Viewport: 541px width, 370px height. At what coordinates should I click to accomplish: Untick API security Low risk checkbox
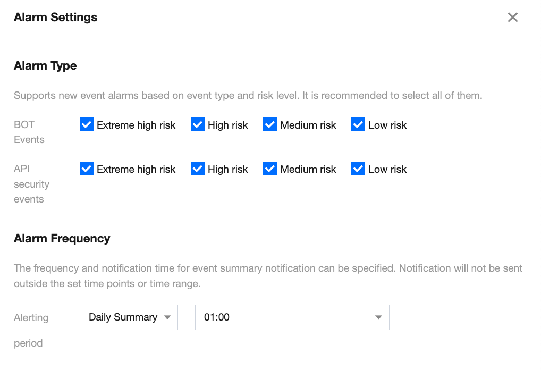pyautogui.click(x=358, y=169)
